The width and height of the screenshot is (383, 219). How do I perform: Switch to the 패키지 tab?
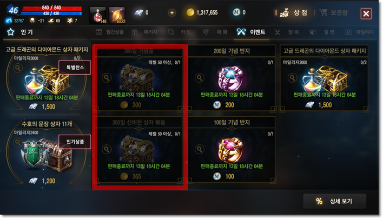click(x=144, y=32)
